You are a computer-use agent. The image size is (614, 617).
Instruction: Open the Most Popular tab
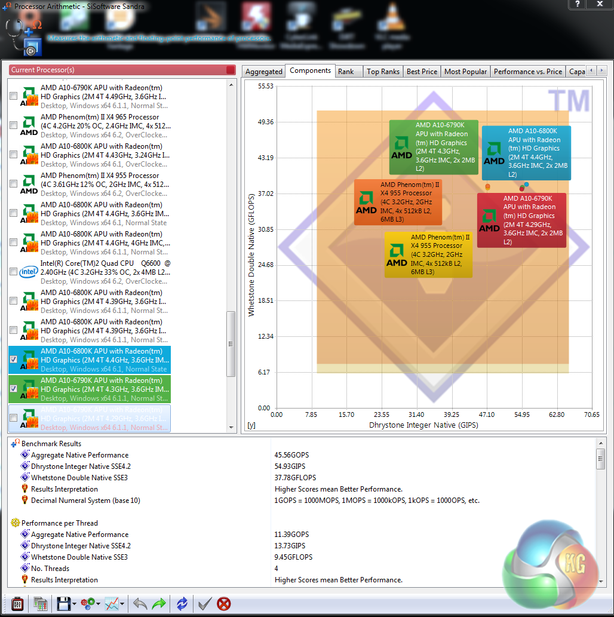(x=466, y=72)
